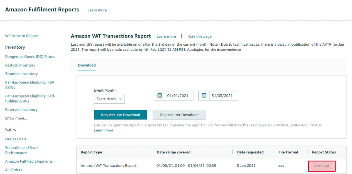Open Learn more beside Amazon VAT Transactions Report
The width and height of the screenshot is (352, 174).
click(166, 36)
